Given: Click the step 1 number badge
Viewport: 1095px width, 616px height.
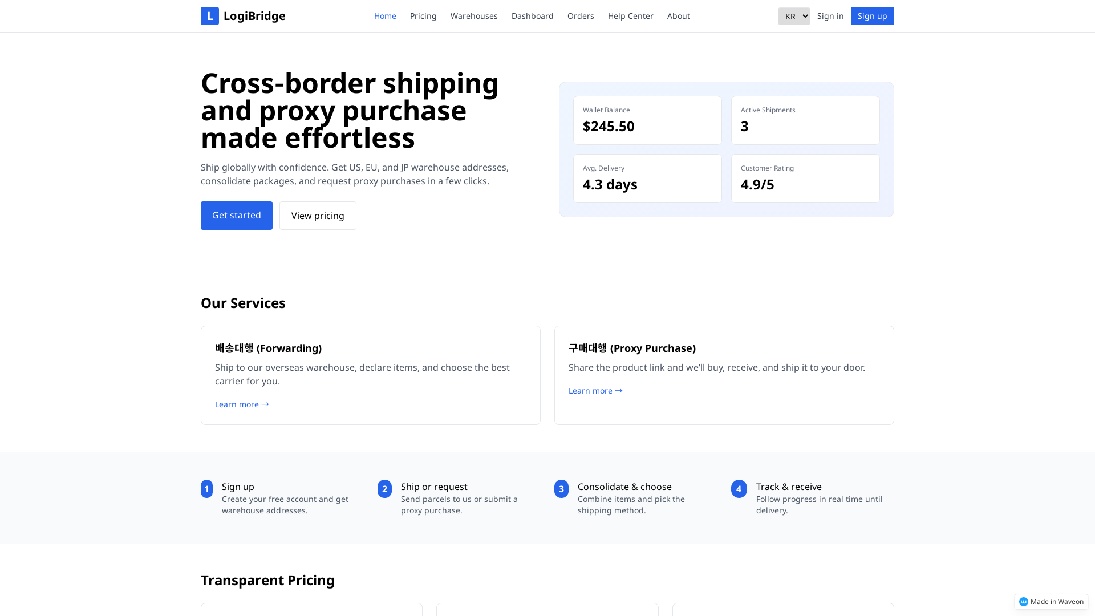Looking at the screenshot, I should tap(206, 489).
